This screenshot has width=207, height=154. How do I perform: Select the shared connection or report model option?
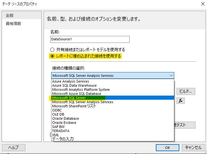click(x=52, y=50)
